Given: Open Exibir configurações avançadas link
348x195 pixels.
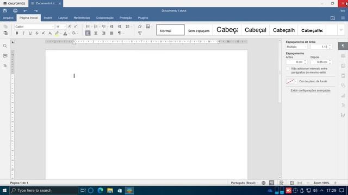Looking at the screenshot, I should tap(310, 90).
